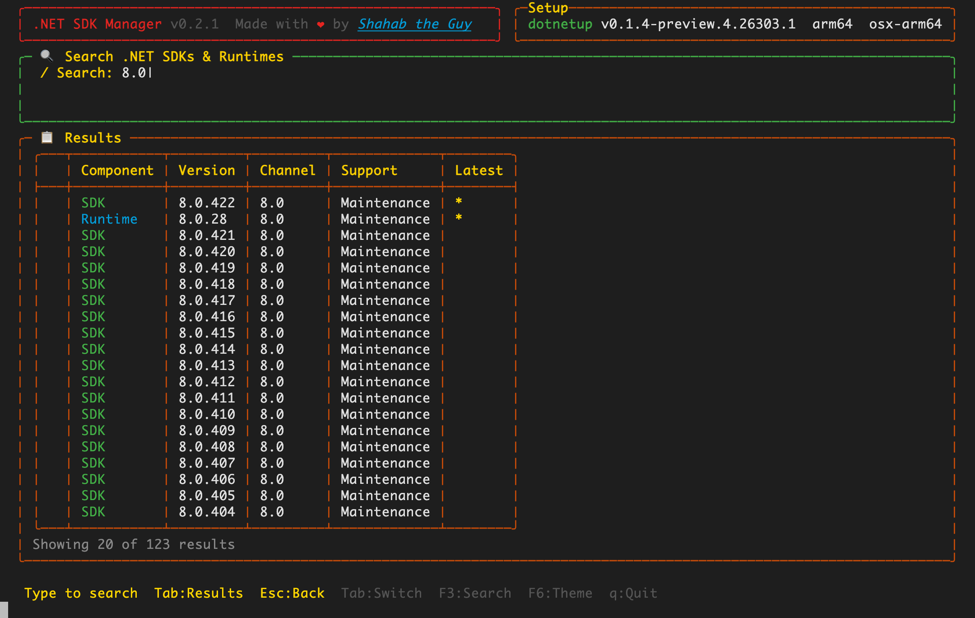Click the Tab:Results shortcut hint

click(x=199, y=593)
